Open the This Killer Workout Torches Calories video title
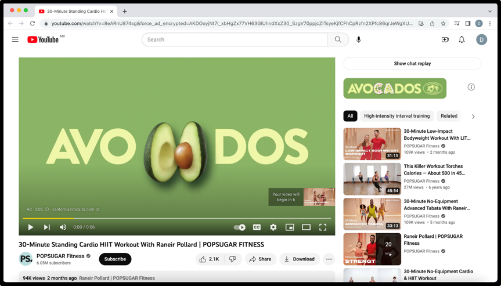501x286 pixels. [x=434, y=169]
